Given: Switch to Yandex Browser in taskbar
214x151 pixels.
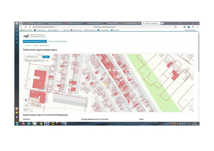Looking at the screenshot, I should pyautogui.click(x=47, y=124).
